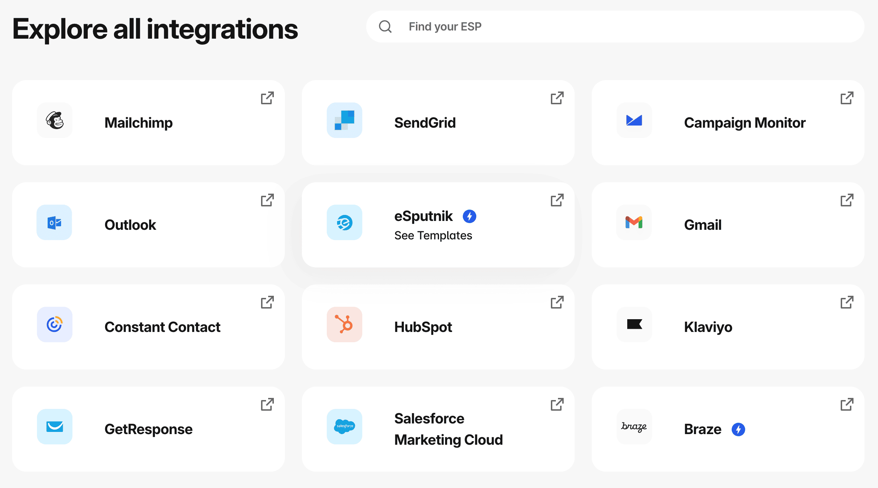Select the SendGrid logo icon

344,121
